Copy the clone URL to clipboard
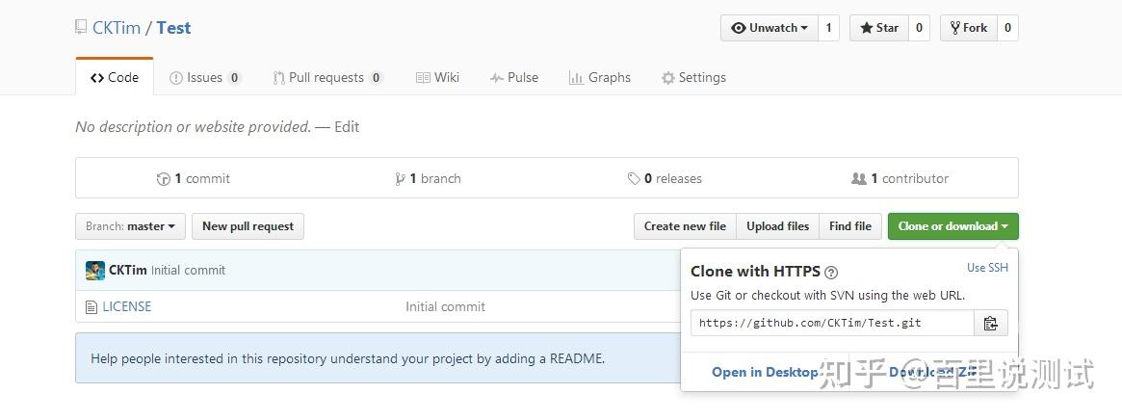Screen dimensions: 1122x420 pos(990,324)
